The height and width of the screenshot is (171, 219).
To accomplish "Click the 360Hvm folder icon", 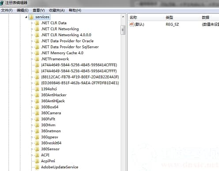I will click(37, 125).
